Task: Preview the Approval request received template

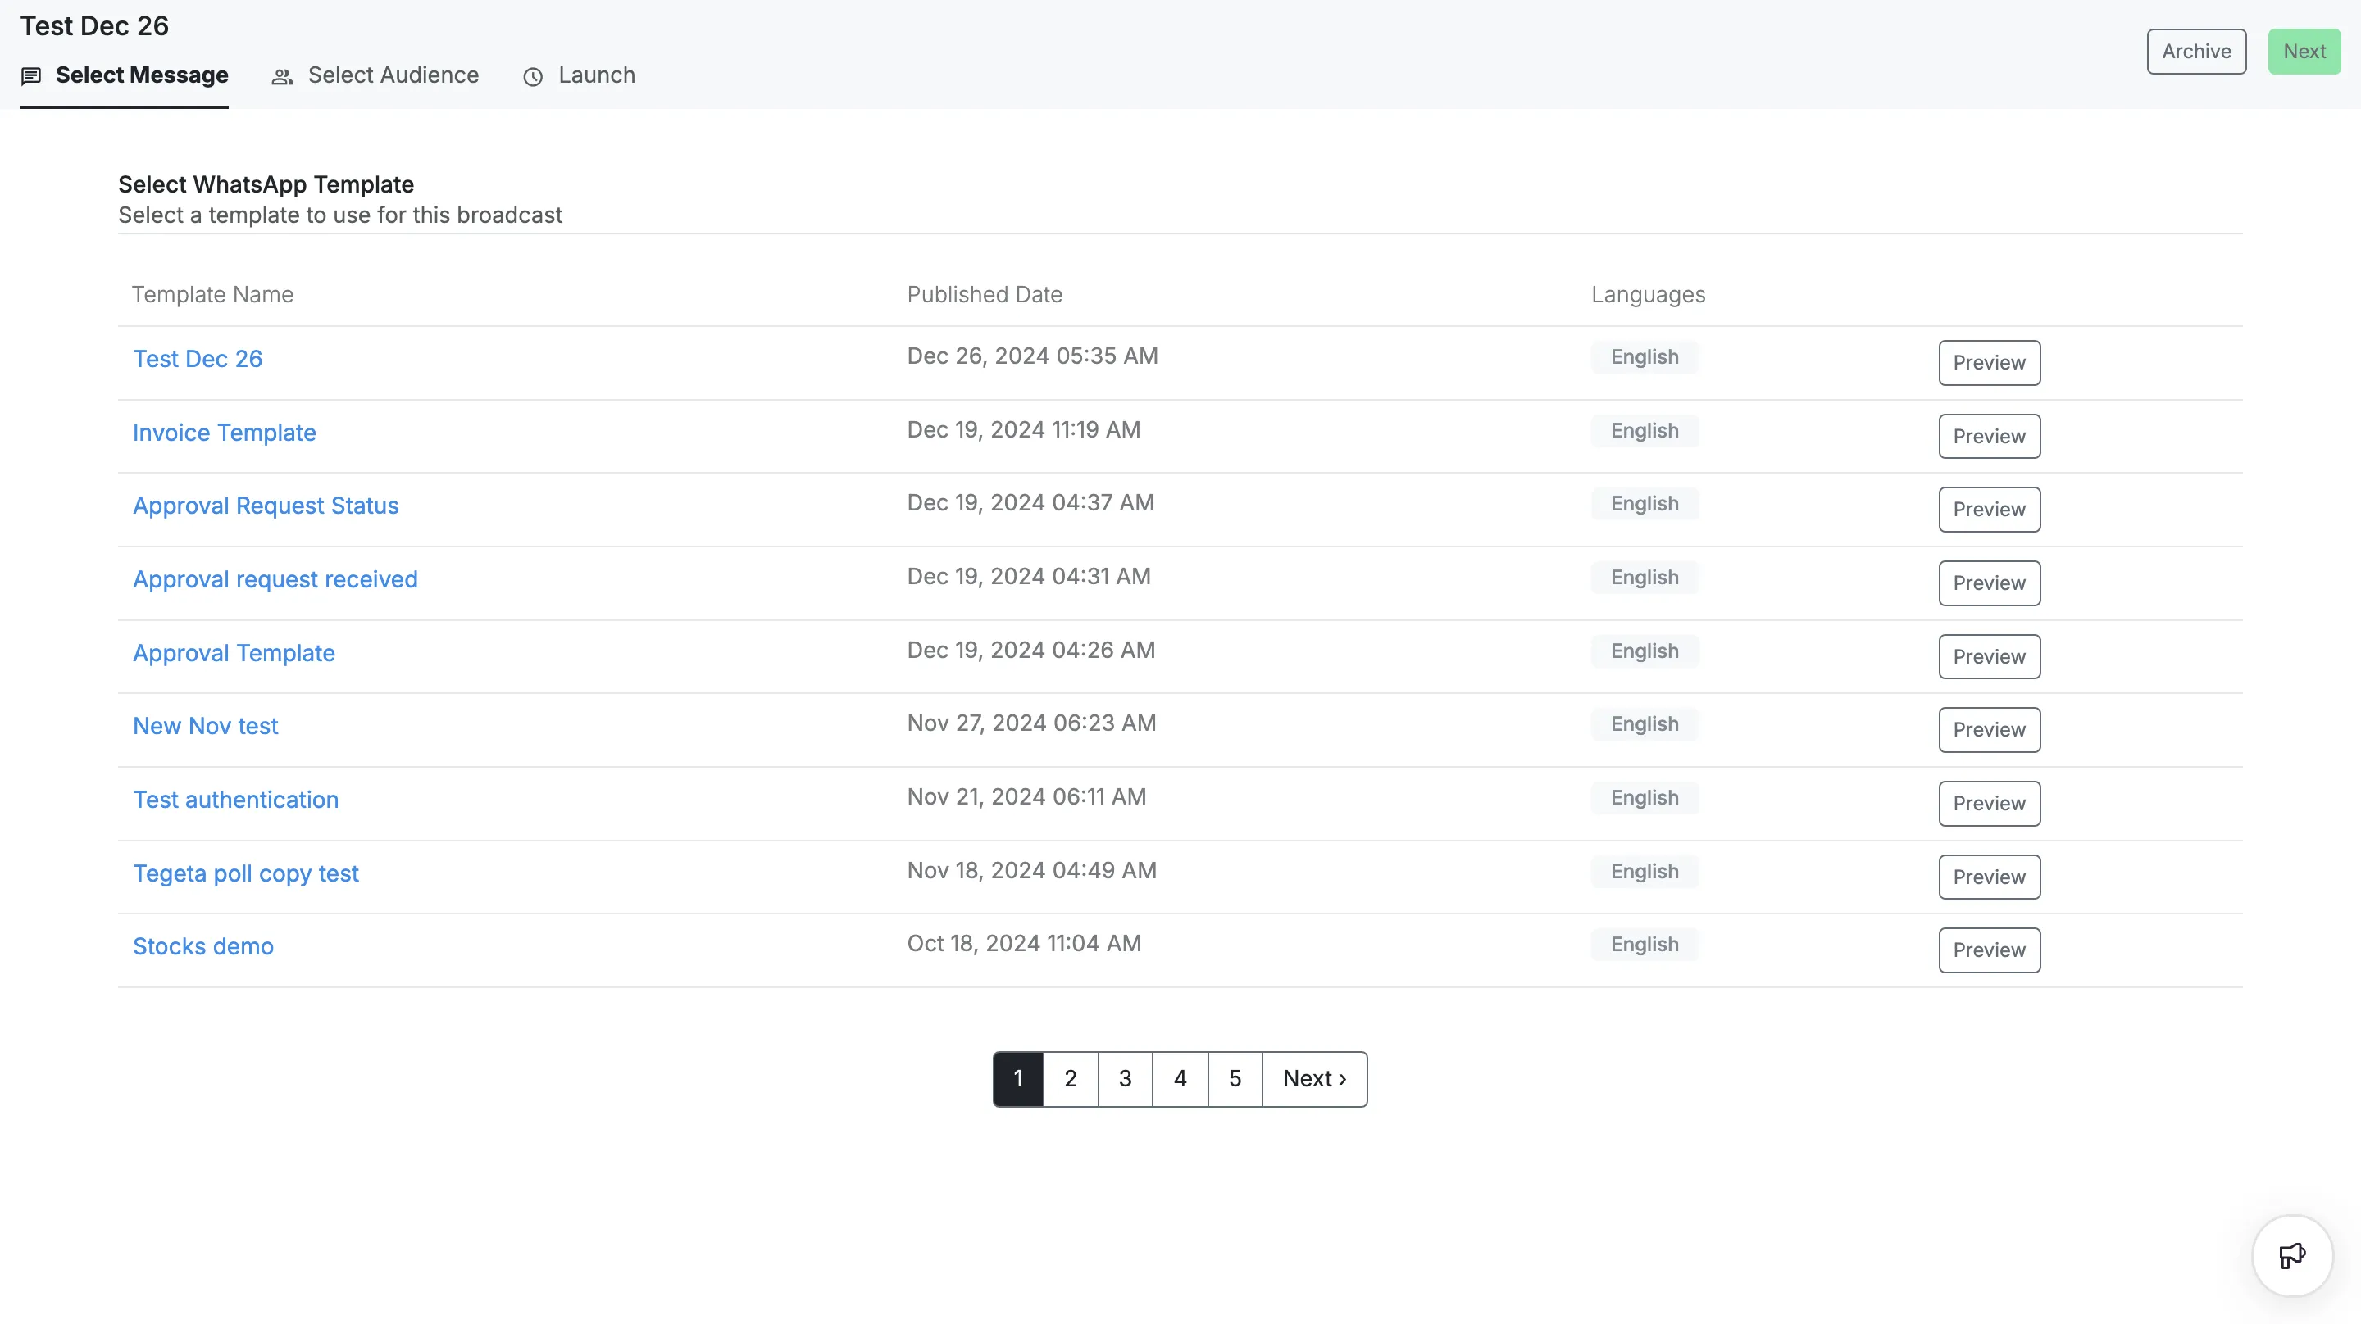Action: click(x=1989, y=583)
